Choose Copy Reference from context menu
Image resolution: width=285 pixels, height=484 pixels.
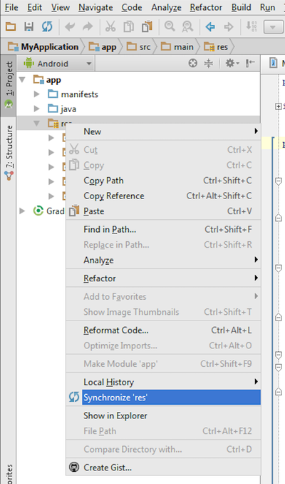tap(163, 196)
